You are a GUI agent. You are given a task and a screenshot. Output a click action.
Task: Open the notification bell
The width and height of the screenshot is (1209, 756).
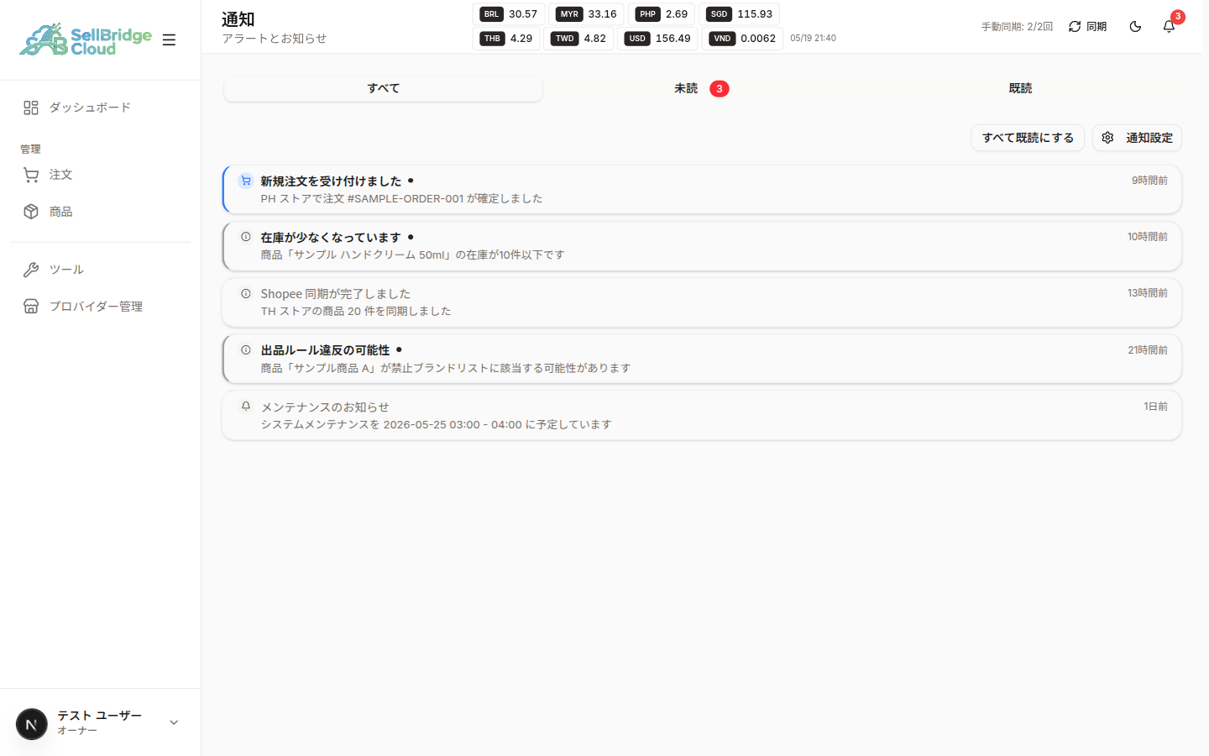point(1169,27)
